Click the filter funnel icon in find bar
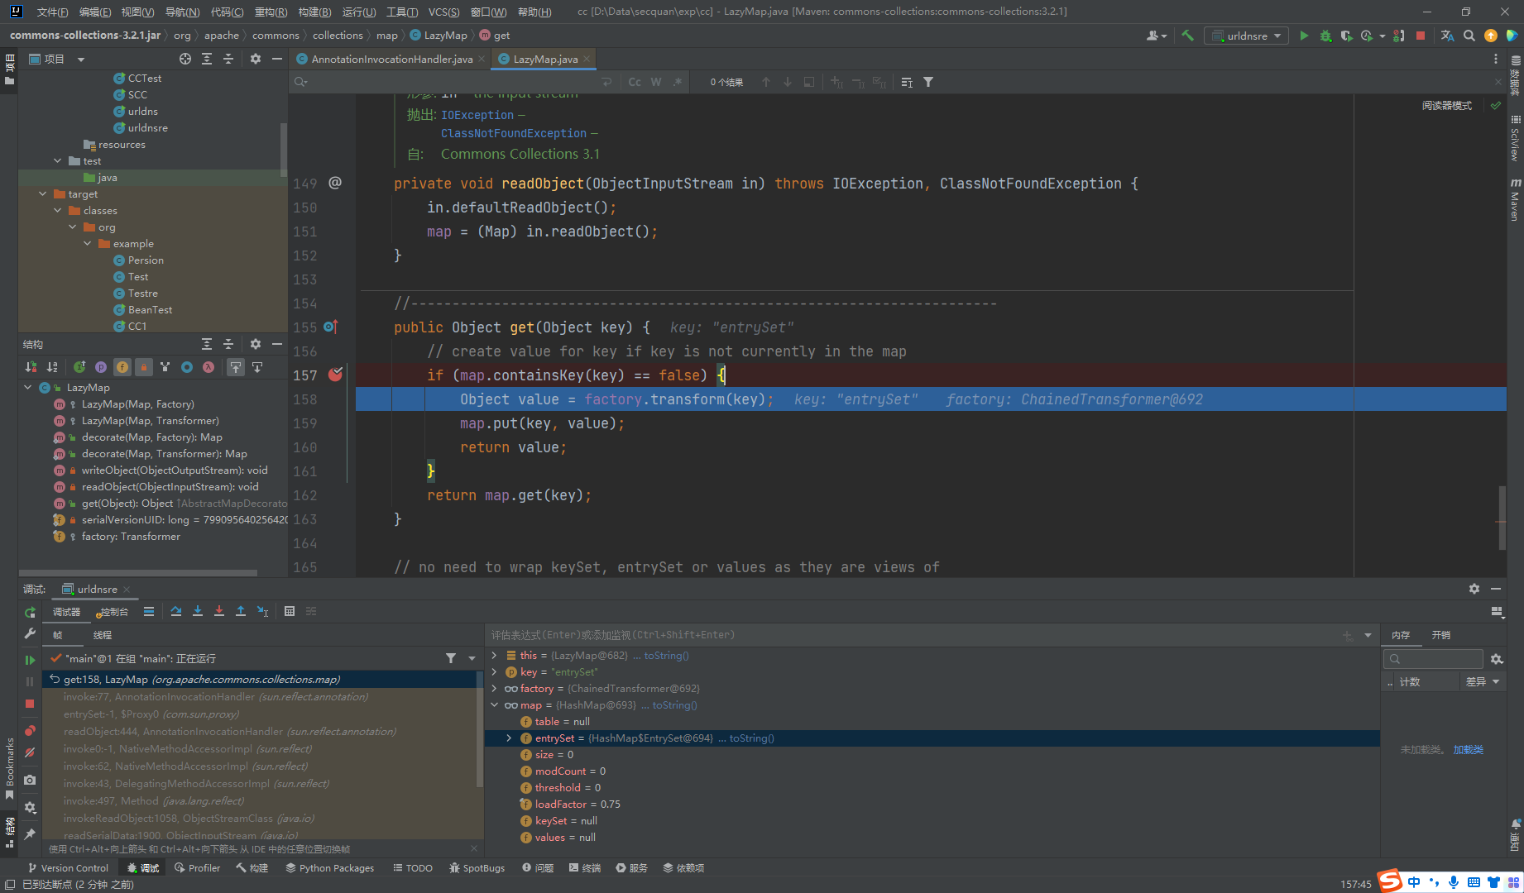The height and width of the screenshot is (893, 1524). pos(928,82)
